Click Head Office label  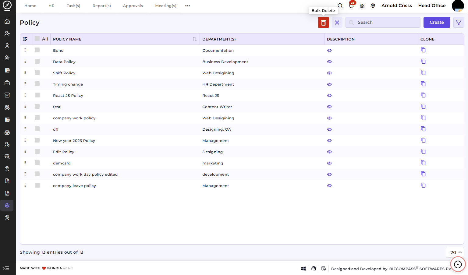pyautogui.click(x=432, y=5)
